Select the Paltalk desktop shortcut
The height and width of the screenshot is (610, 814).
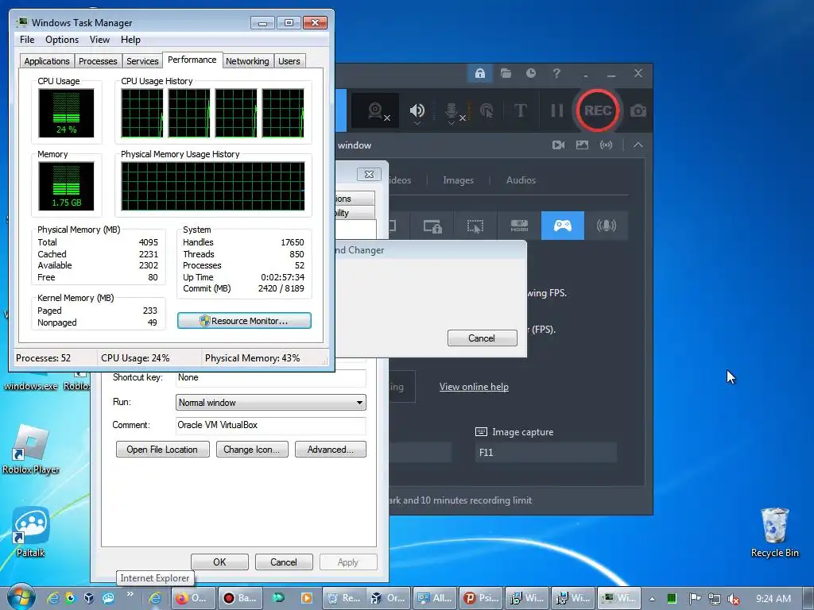point(31,531)
